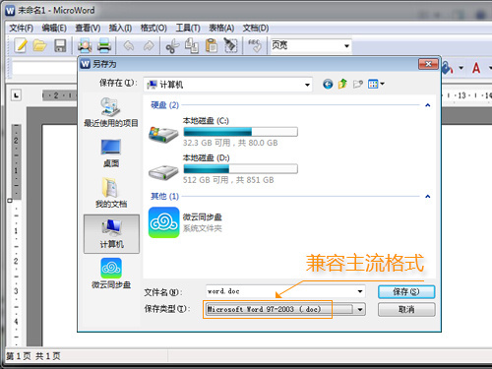Open the zoom page width dropdown

click(x=346, y=46)
